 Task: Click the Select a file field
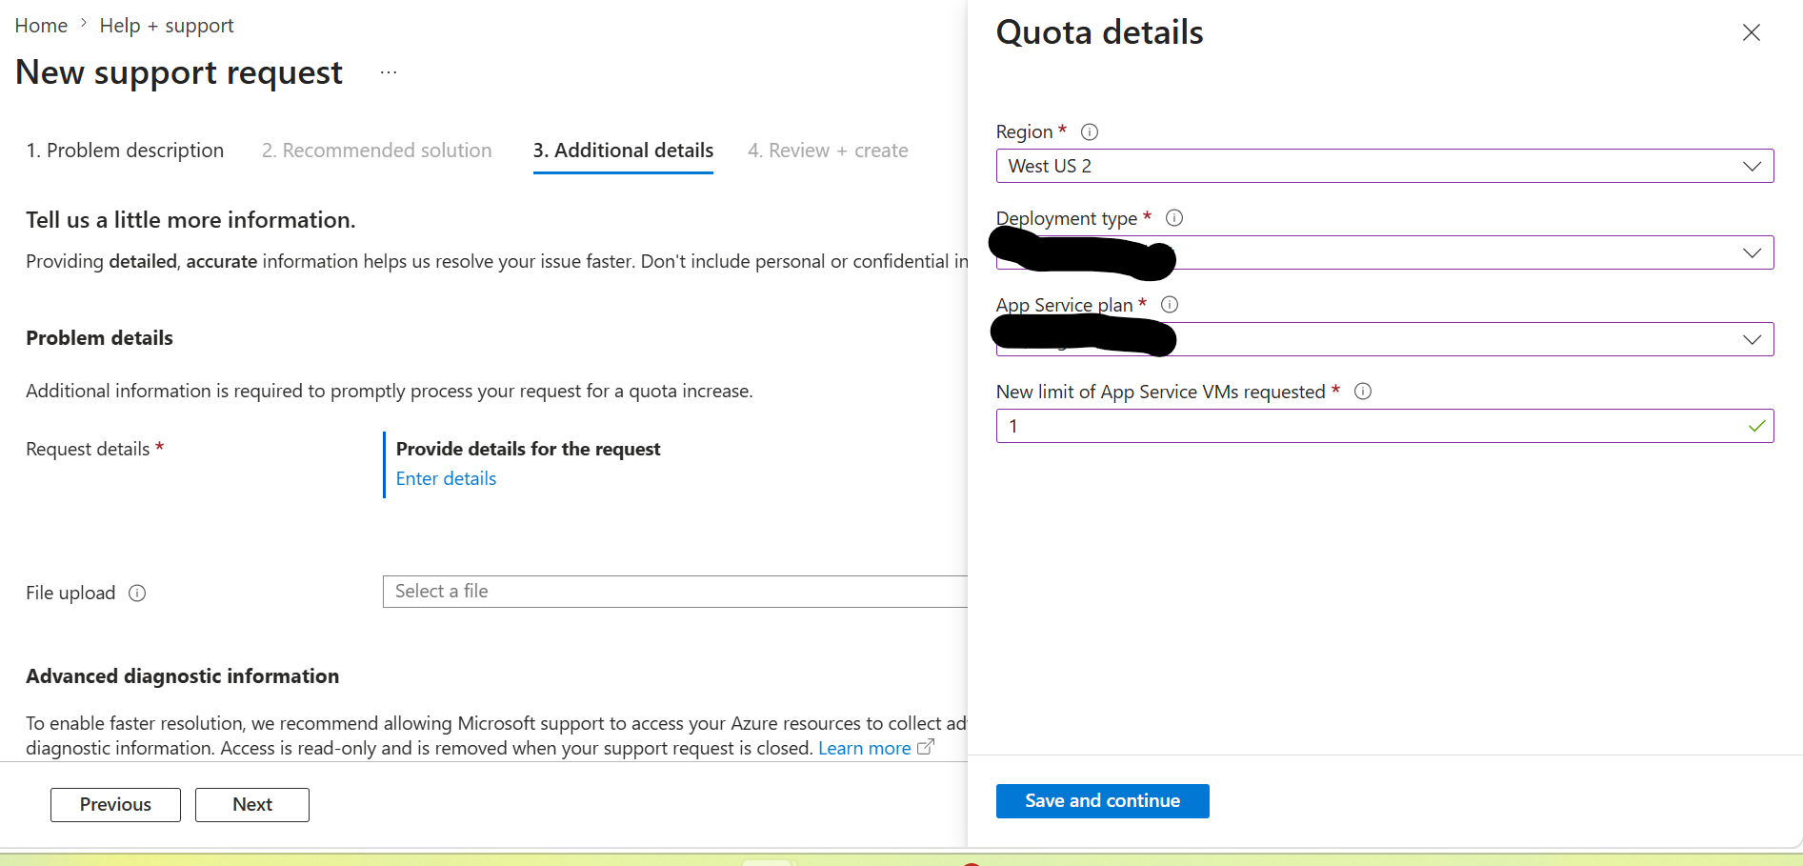coord(675,592)
